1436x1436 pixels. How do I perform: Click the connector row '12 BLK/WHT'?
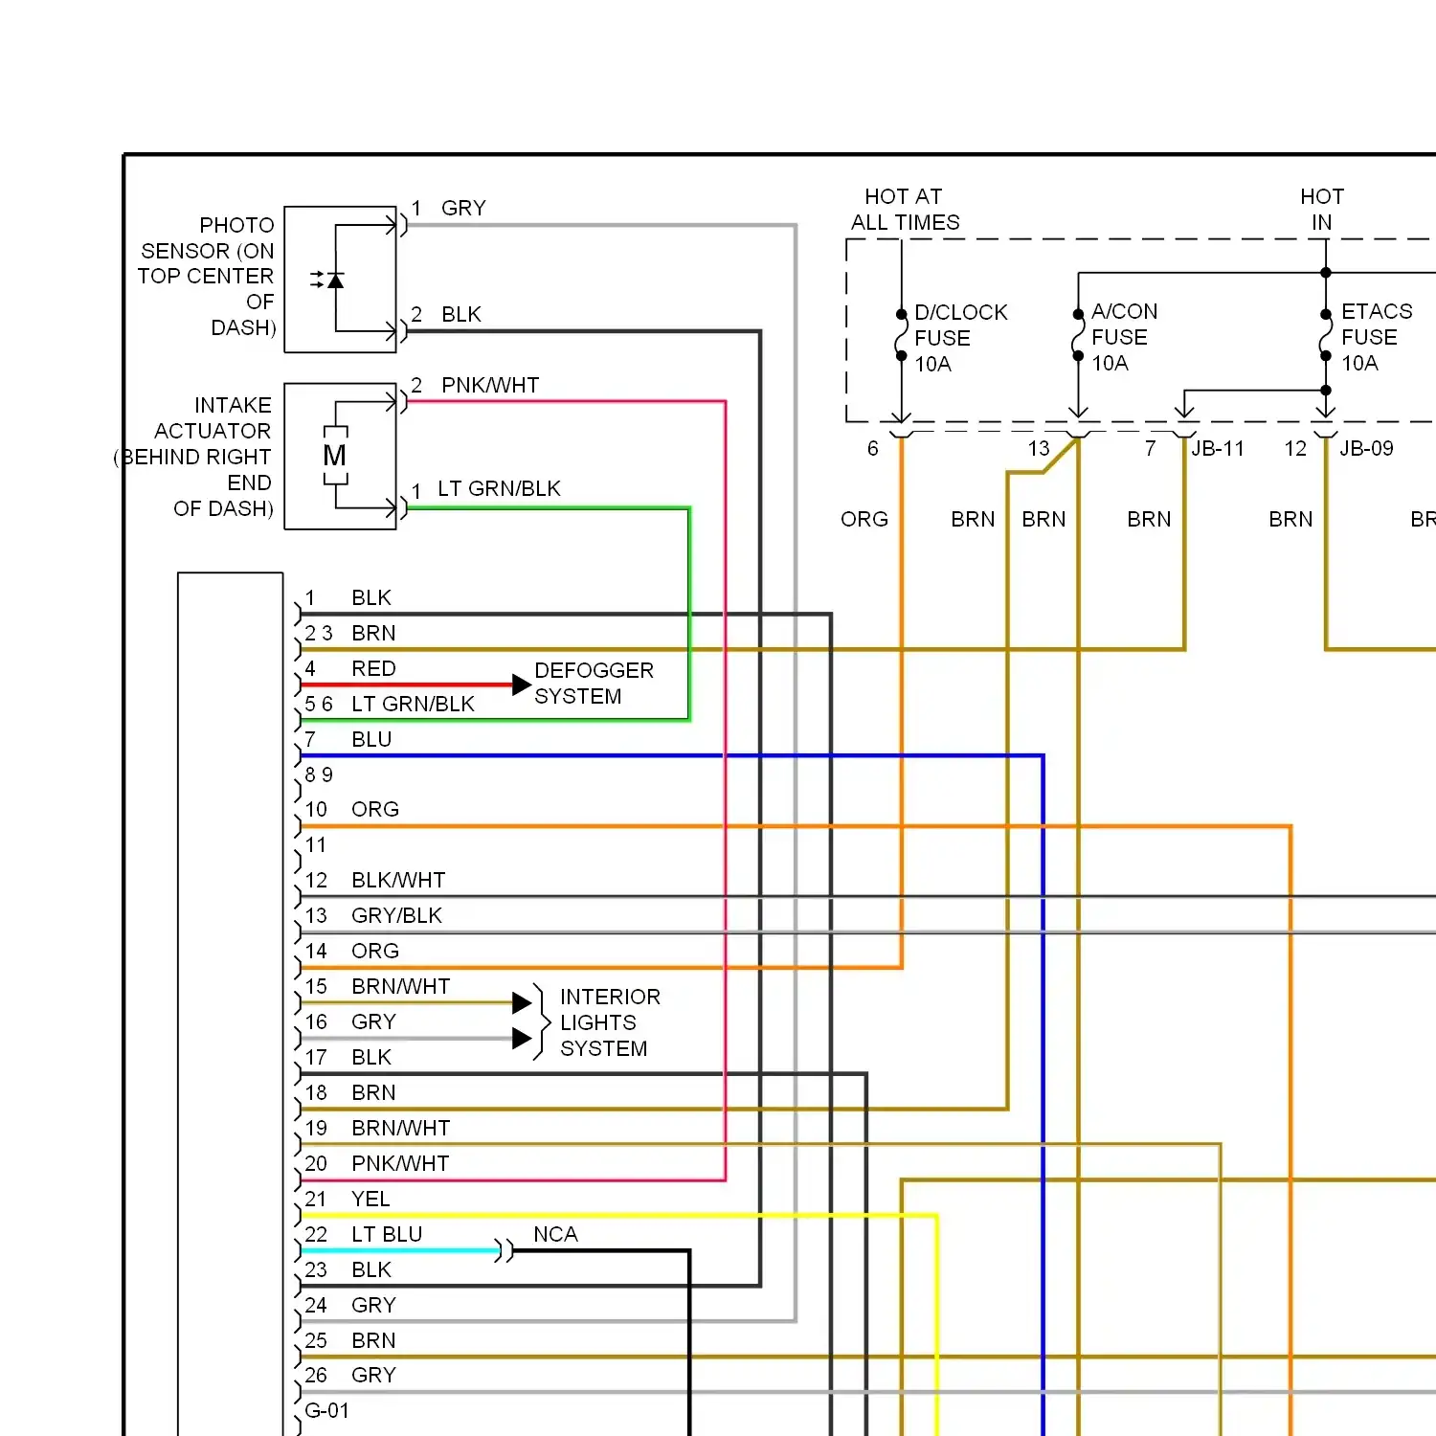tap(374, 880)
